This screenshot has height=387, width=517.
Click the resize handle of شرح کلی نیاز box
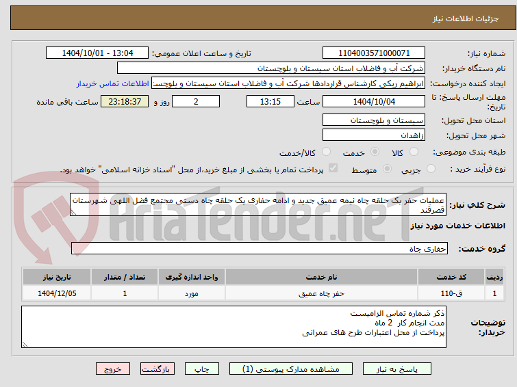click(x=73, y=213)
